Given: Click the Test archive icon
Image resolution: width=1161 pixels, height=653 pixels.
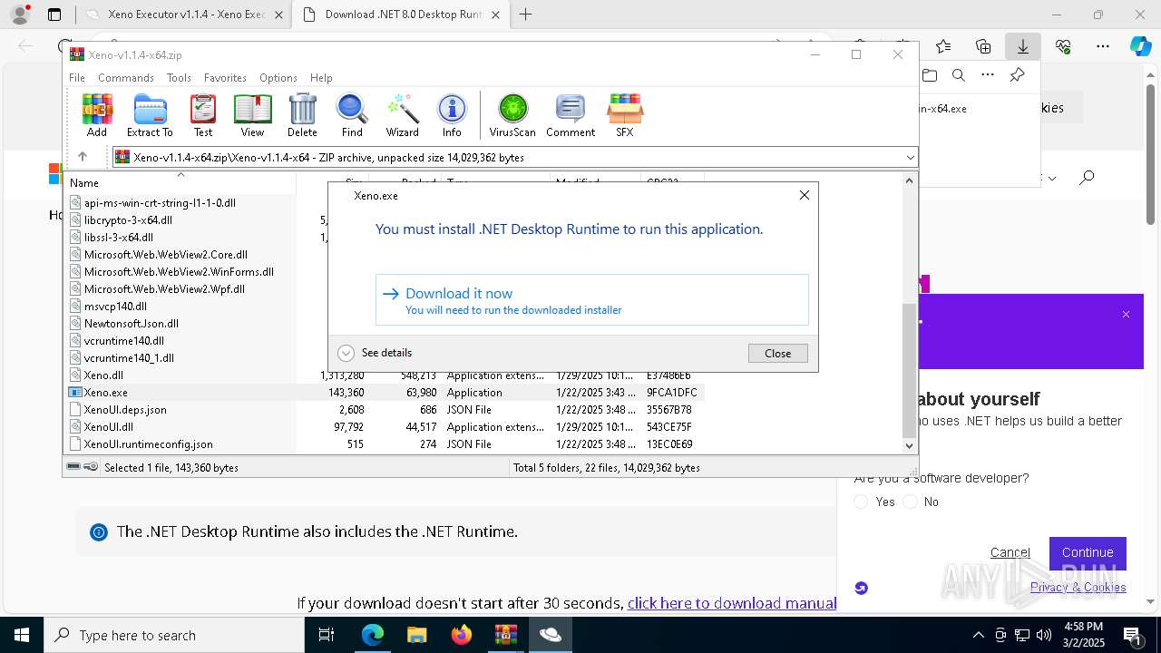Looking at the screenshot, I should click(203, 115).
